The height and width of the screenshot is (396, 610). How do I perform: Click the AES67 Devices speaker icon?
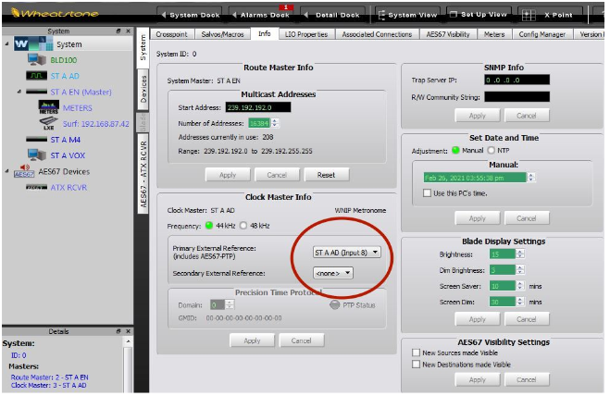pos(24,171)
